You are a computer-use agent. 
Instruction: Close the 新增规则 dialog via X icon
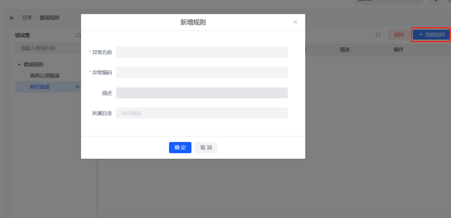(295, 22)
